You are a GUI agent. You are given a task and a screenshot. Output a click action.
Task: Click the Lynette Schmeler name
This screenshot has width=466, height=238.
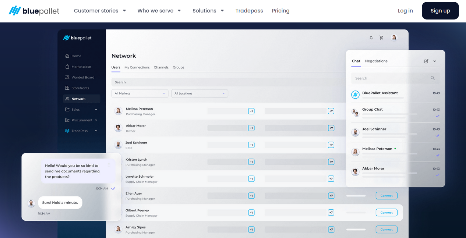(140, 177)
